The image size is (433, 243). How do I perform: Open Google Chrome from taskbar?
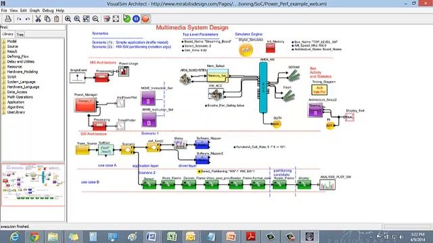[x=34, y=237]
